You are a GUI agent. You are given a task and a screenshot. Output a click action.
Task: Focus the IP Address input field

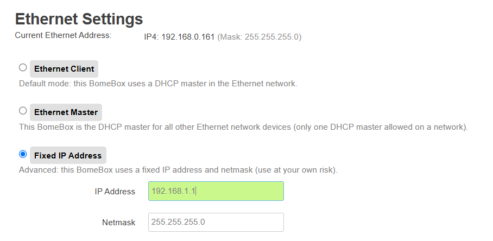216,191
